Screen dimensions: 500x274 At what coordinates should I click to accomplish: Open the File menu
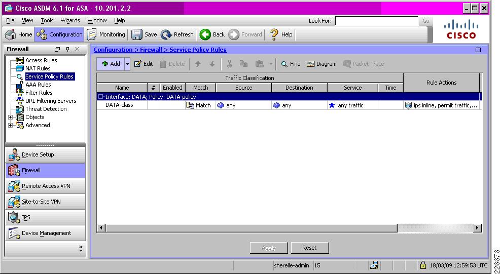(x=10, y=20)
